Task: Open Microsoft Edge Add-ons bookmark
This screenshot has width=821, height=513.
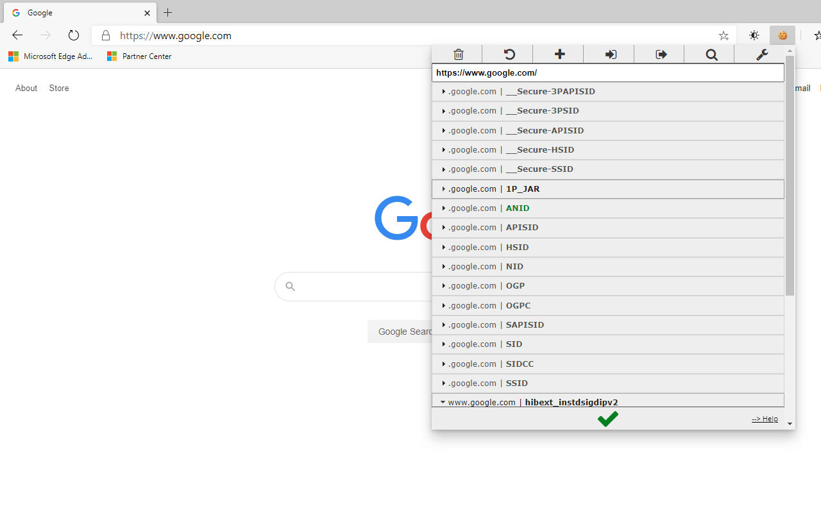Action: [51, 56]
